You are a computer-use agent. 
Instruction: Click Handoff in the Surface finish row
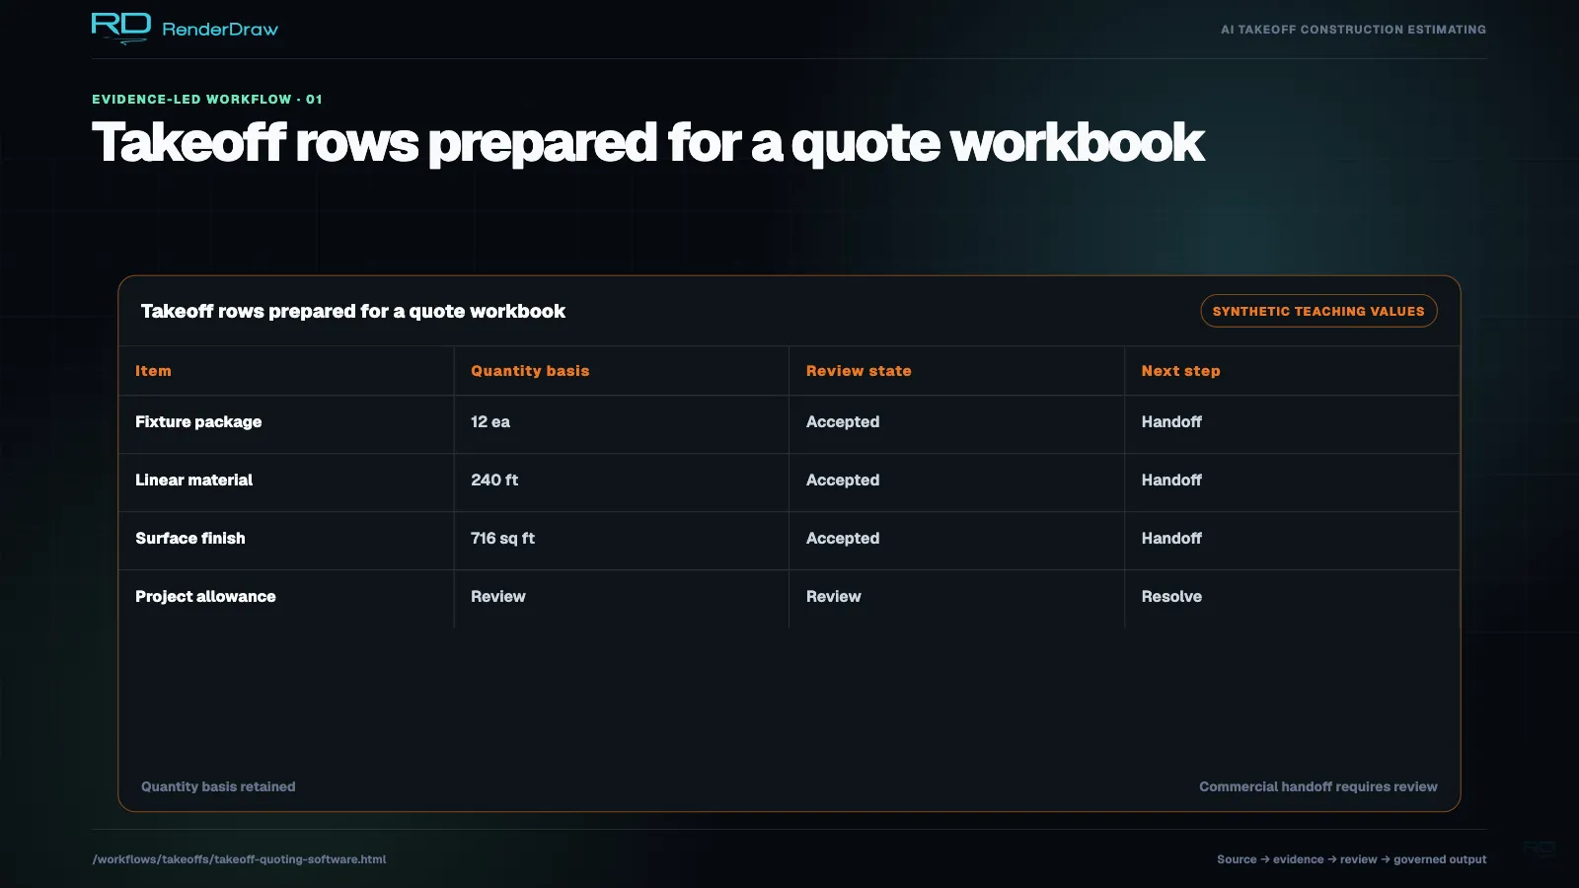pos(1171,539)
